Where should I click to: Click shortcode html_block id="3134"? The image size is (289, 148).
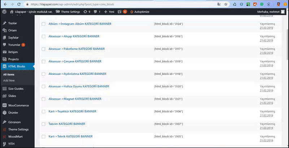coord(168,24)
